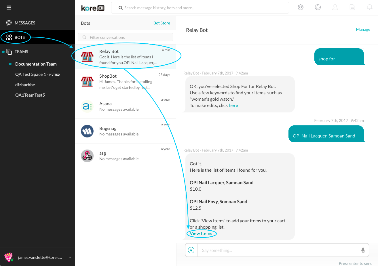Screen dimensions: 378x266
Task: Click the View Items link
Action: click(x=201, y=234)
